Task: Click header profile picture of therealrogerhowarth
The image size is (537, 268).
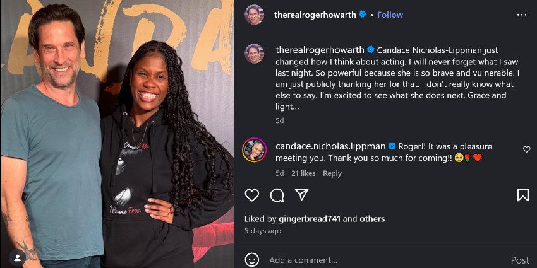Action: pyautogui.click(x=254, y=15)
